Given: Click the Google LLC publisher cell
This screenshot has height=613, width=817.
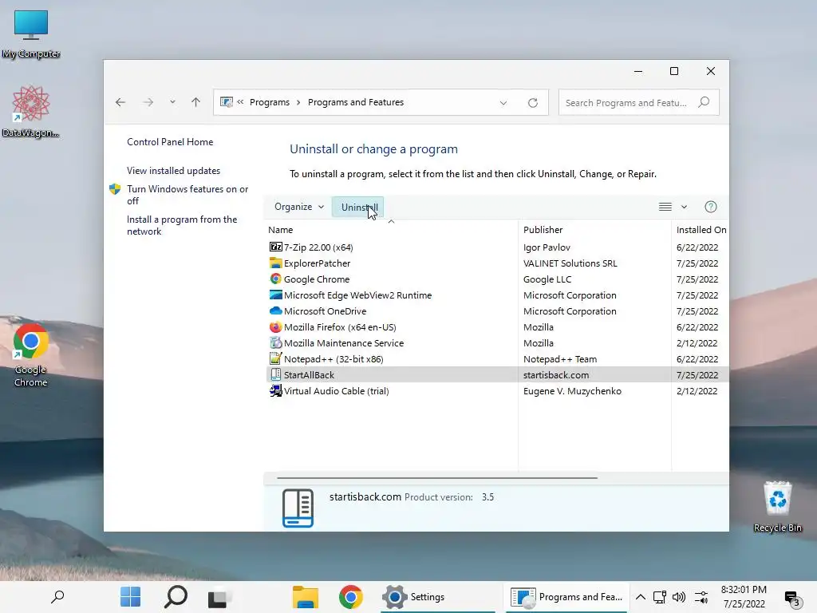Looking at the screenshot, I should pos(547,279).
